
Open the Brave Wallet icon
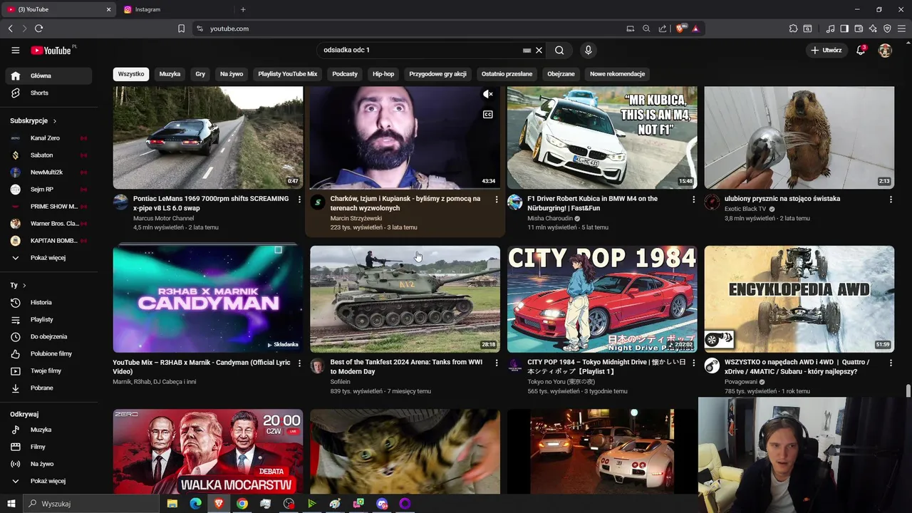point(859,28)
